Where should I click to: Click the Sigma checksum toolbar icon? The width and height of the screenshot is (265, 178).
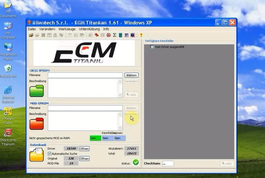pyautogui.click(x=115, y=35)
